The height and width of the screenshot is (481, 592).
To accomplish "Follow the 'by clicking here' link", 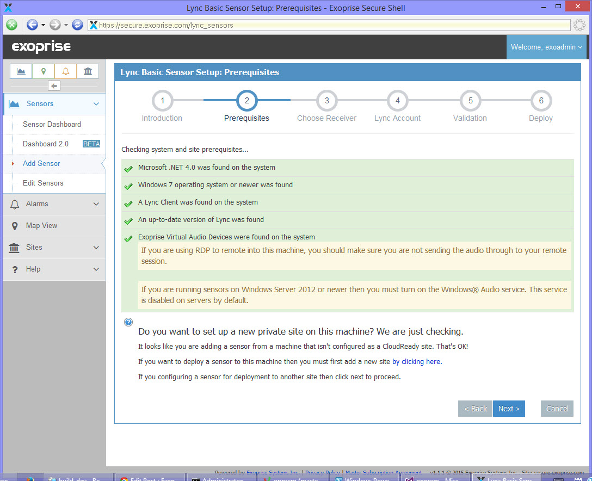I will (x=416, y=361).
